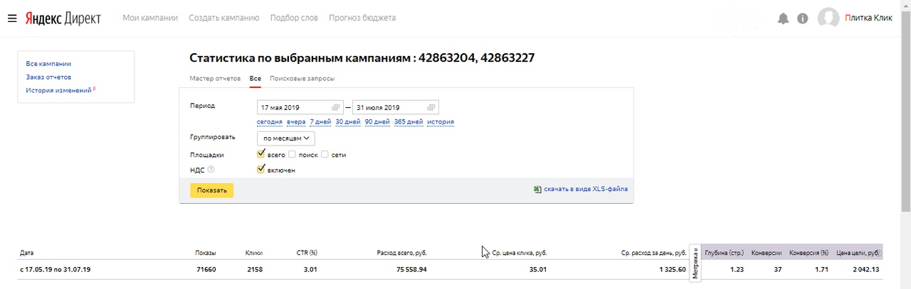Image resolution: width=911 pixels, height=289 pixels.
Task: Click the XLS file download icon
Action: (537, 190)
